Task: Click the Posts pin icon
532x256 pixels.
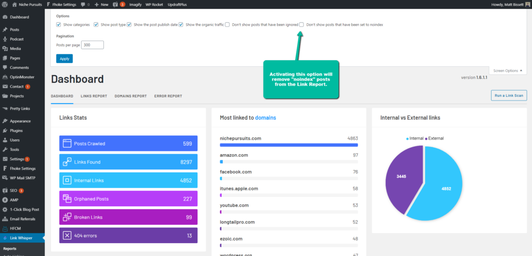Action: click(x=5, y=30)
